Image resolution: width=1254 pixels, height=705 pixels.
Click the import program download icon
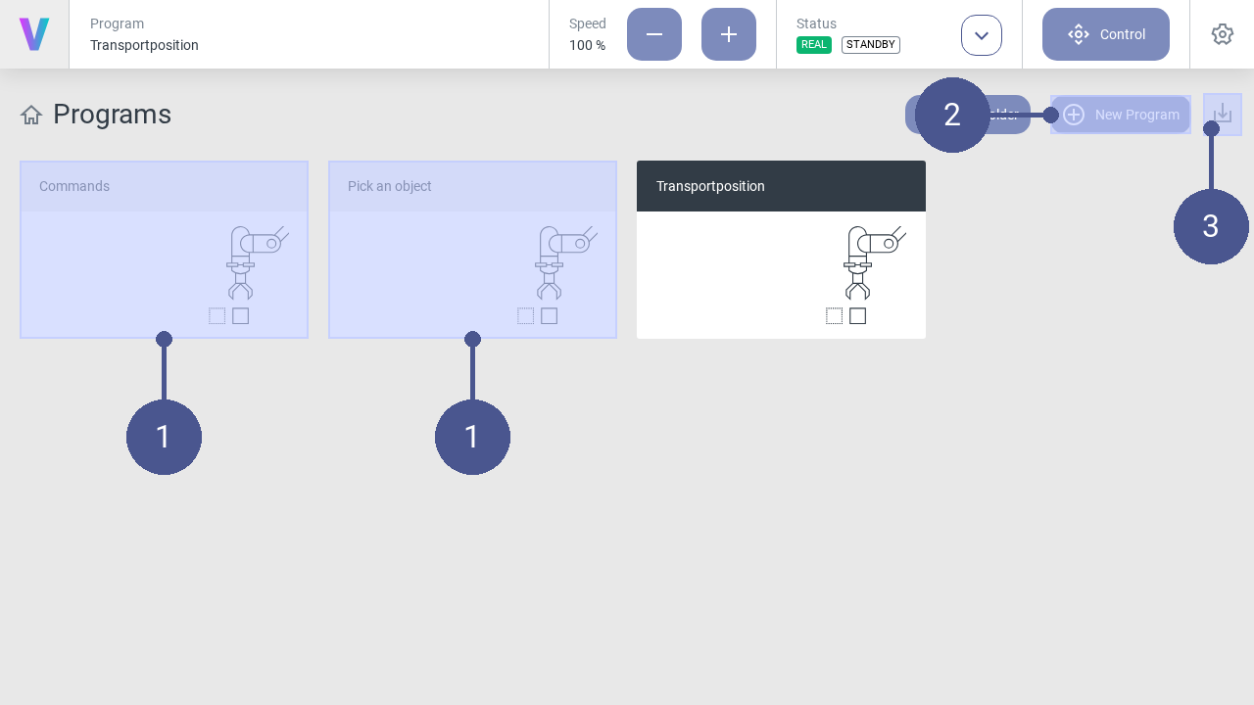(x=1223, y=113)
